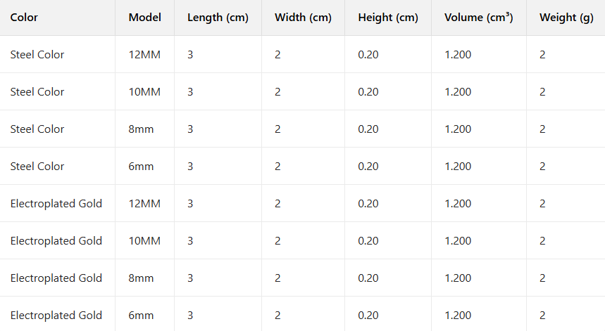Click 12MM model in Steel Color row
Screen dimensions: 605x331
coord(144,55)
